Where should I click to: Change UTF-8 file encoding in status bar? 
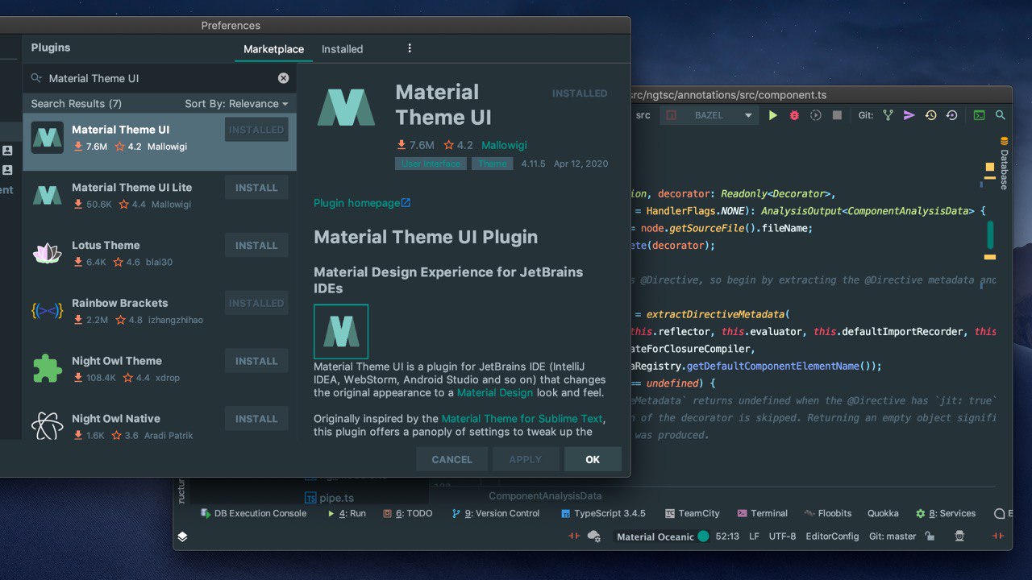(x=782, y=536)
